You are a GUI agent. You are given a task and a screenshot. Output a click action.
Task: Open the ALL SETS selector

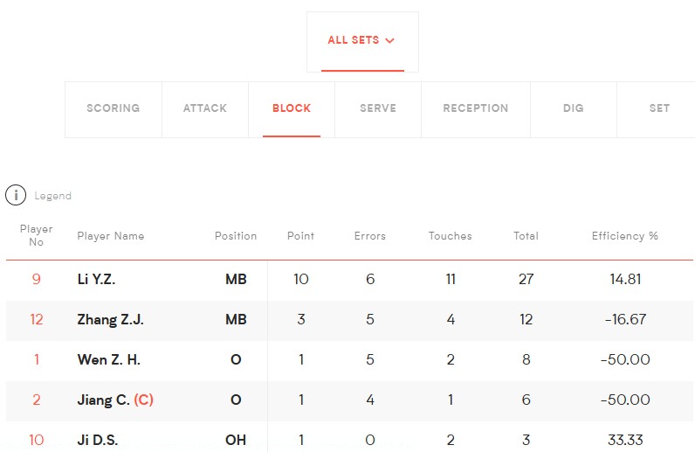tap(362, 42)
